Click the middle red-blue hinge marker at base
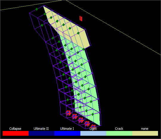This screenshot has width=161, height=139. (x=81, y=120)
